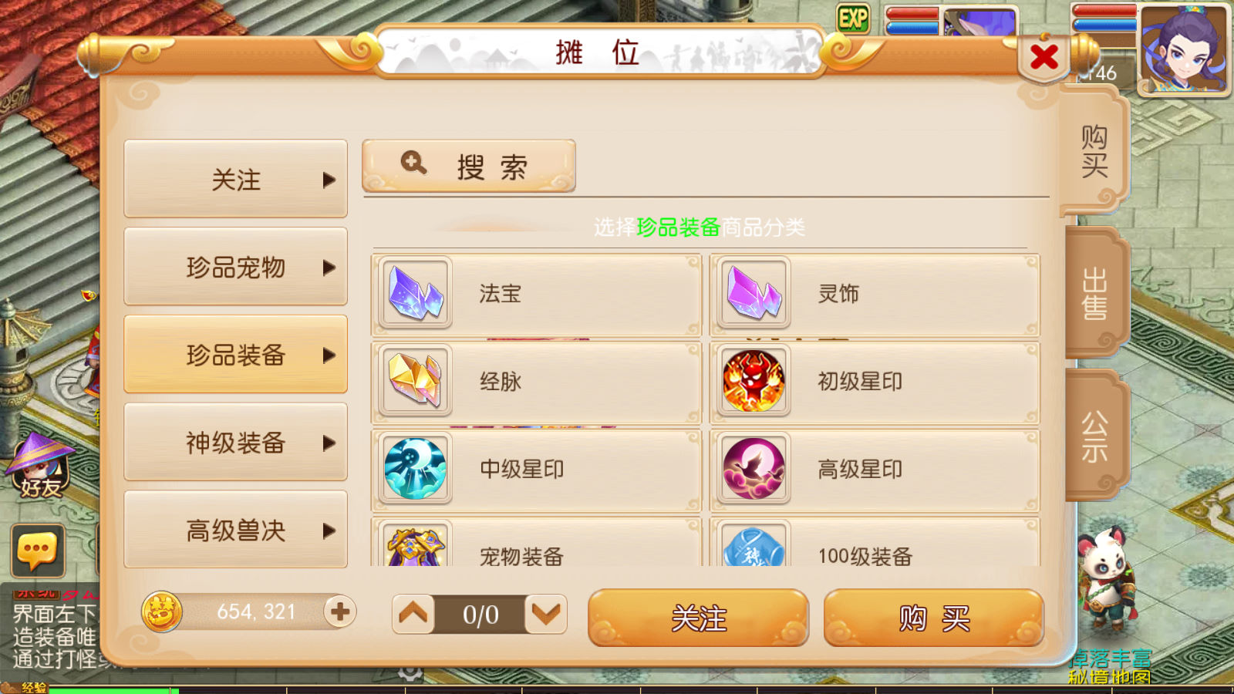The width and height of the screenshot is (1234, 694).
Task: Expand the 高级兽决 category
Action: pos(235,530)
